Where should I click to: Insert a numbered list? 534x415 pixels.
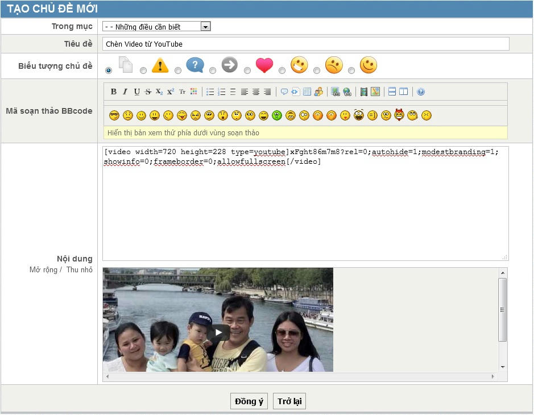pyautogui.click(x=222, y=92)
